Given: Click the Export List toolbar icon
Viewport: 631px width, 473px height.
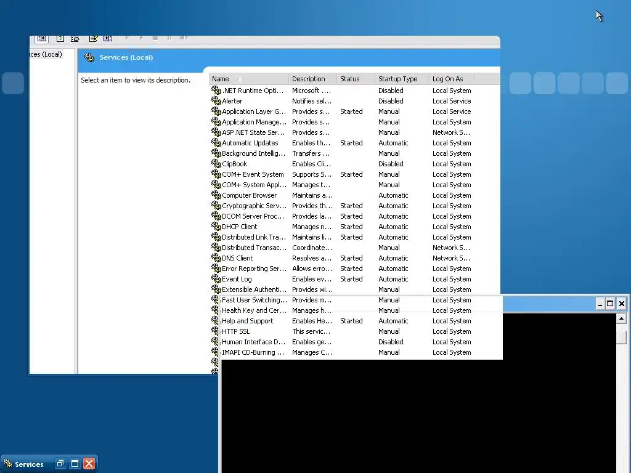Looking at the screenshot, I should point(75,38).
